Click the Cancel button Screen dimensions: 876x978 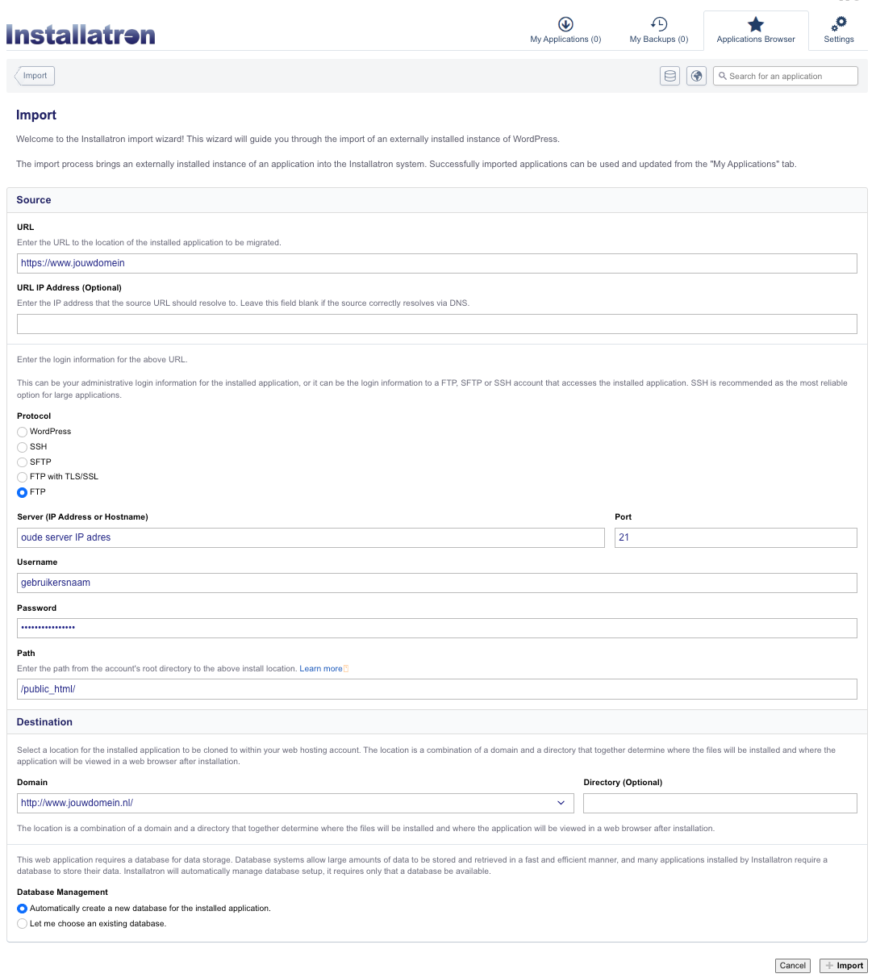[x=792, y=966]
